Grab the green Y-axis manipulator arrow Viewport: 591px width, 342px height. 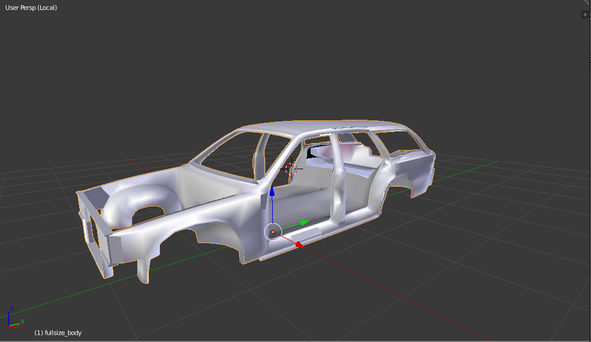304,223
